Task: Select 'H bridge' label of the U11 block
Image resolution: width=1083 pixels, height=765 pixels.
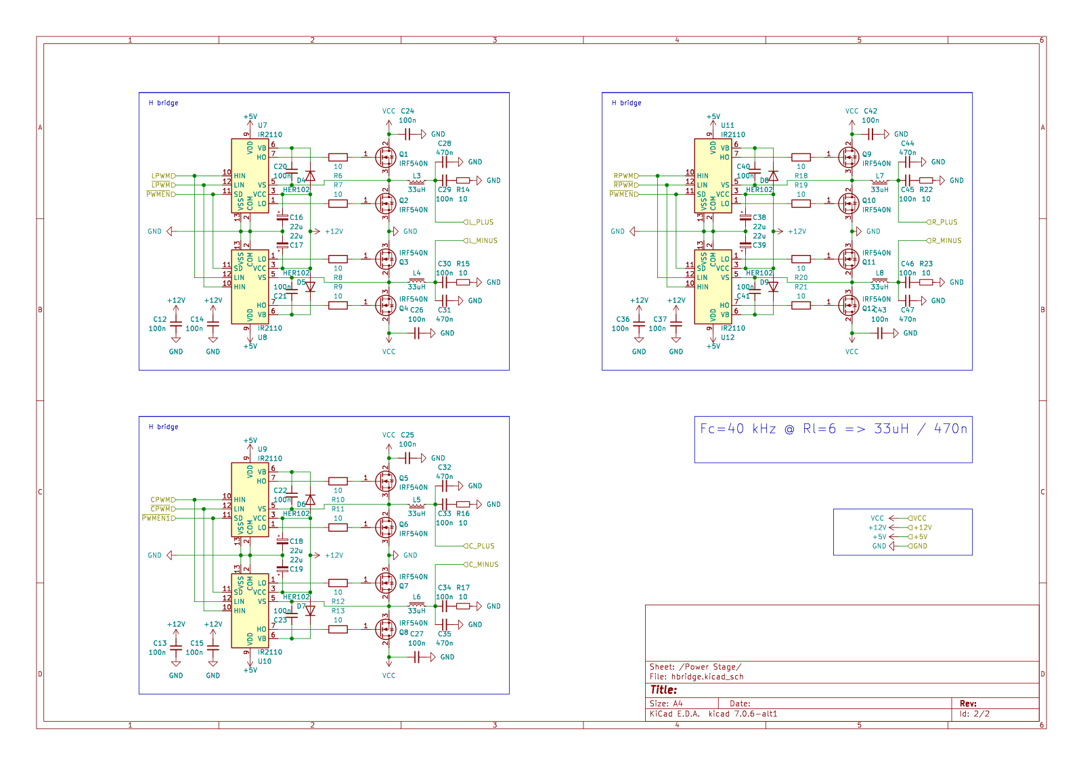Action: 626,103
